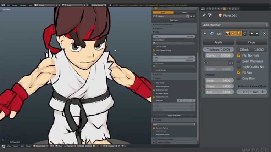Disable Lock Camera to View checkbox

tap(154, 51)
